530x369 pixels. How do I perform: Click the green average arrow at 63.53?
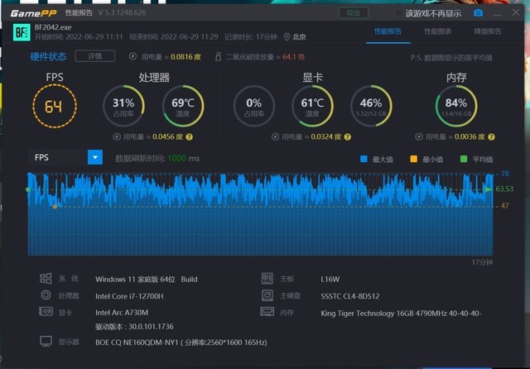click(x=488, y=189)
